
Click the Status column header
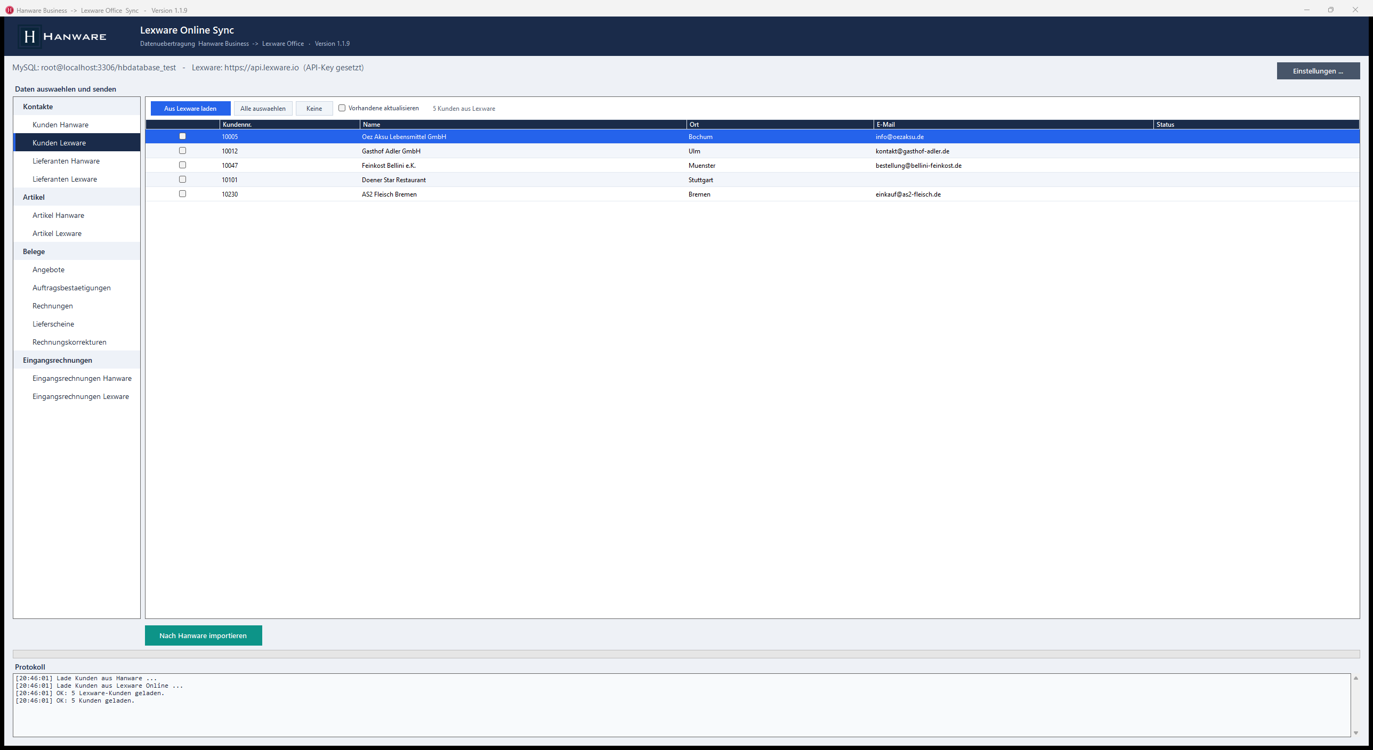[1257, 125]
